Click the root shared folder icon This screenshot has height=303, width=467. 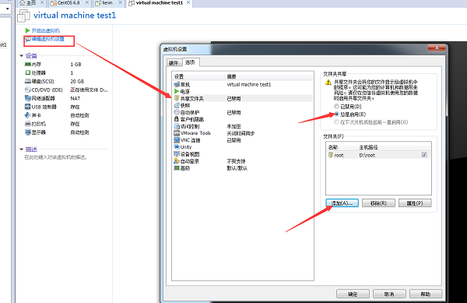(331, 155)
